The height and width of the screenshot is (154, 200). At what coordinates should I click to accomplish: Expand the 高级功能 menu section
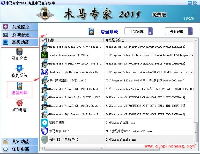pyautogui.click(x=20, y=42)
